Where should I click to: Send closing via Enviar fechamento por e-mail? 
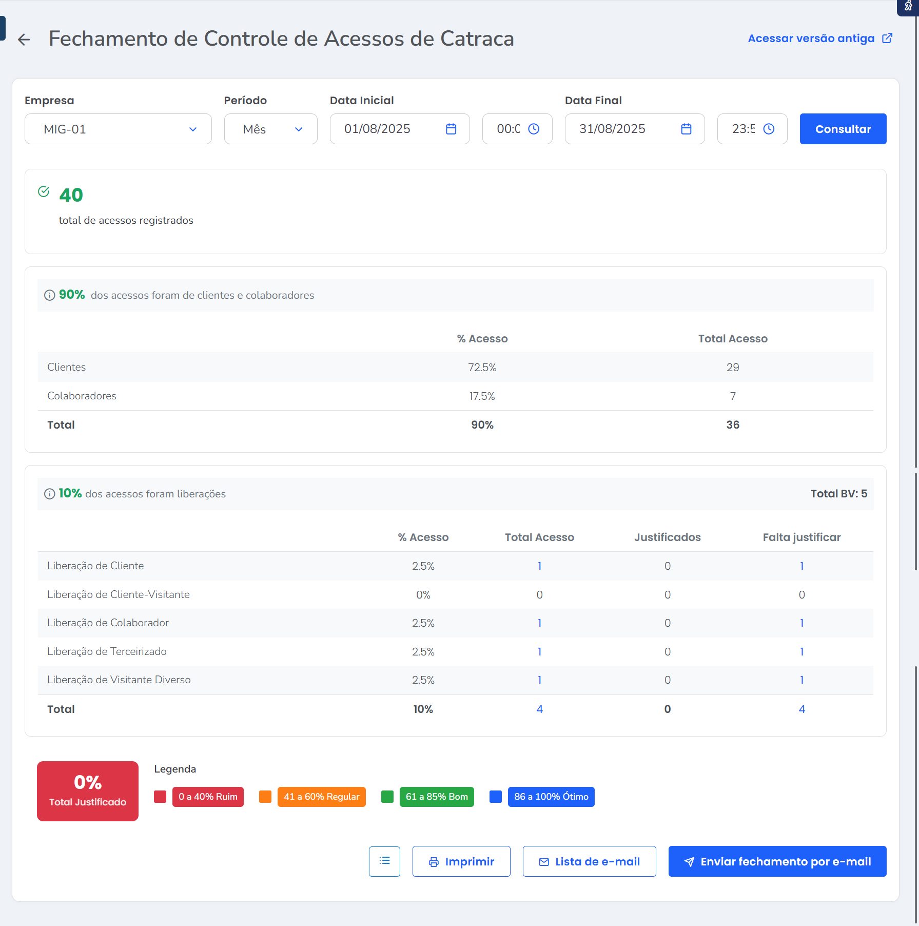click(777, 861)
